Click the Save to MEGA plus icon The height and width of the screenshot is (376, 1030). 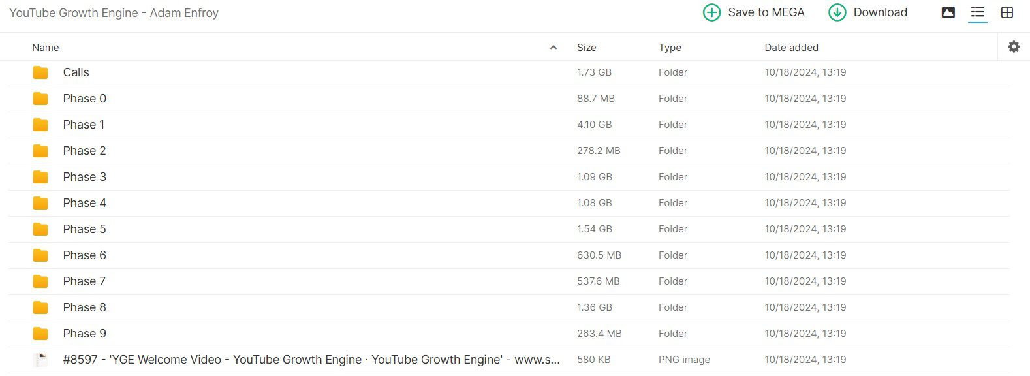pyautogui.click(x=711, y=12)
